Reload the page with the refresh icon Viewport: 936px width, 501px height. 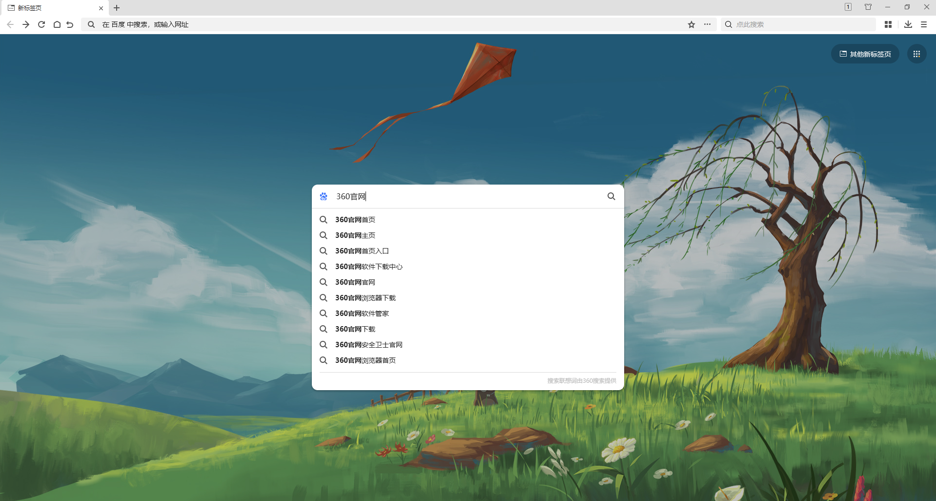41,24
